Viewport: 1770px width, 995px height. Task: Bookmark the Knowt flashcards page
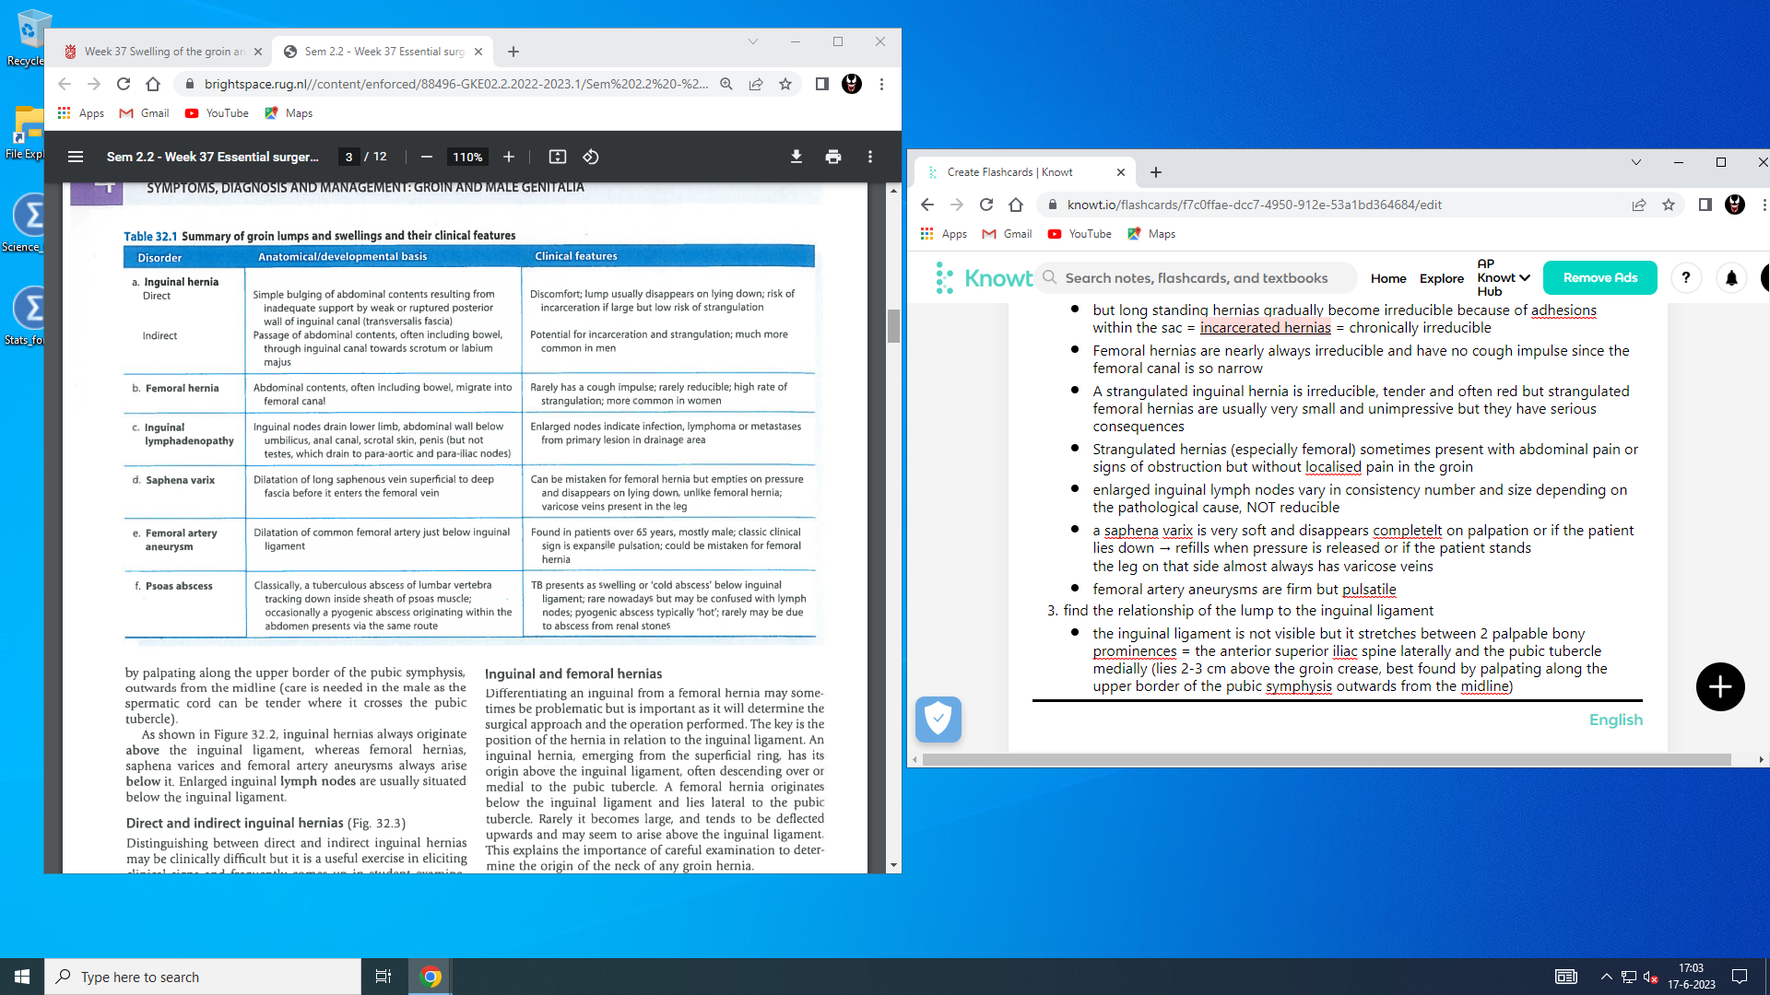[1669, 205]
